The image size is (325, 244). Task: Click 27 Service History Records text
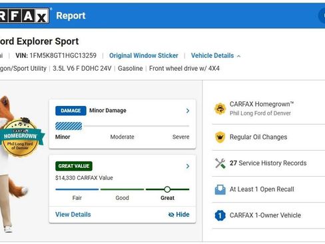pos(268,163)
